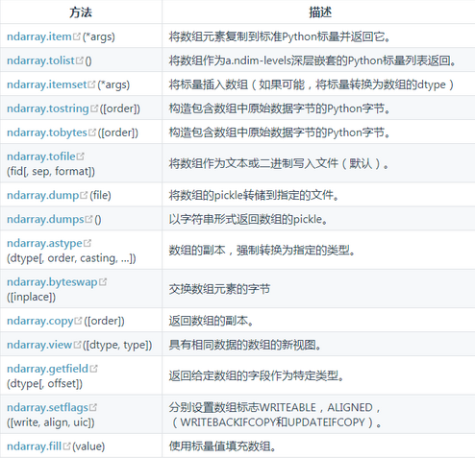The height and width of the screenshot is (458, 475).
Task: Click external-link icon beside ndarray.tofile
Action: point(81,157)
